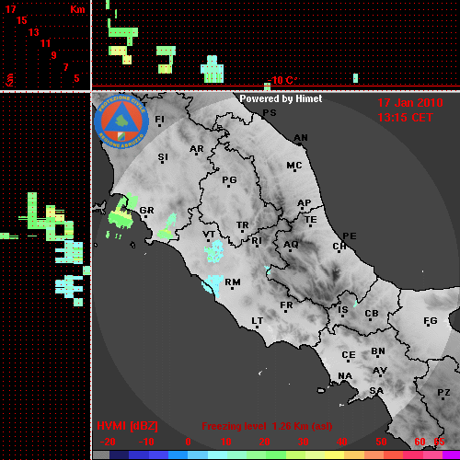This screenshot has height=460, width=460.
Task: Click the AP city label
Action: [x=305, y=203]
